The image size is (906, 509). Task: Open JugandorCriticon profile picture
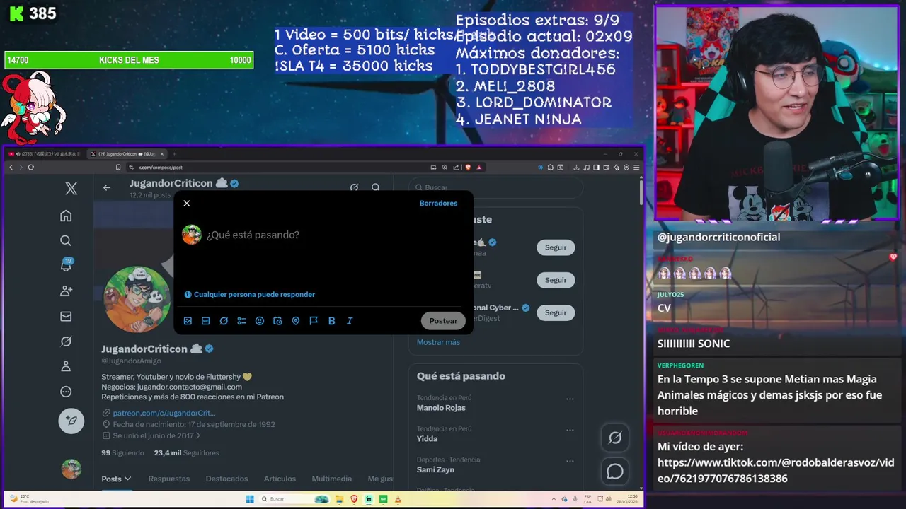point(137,299)
